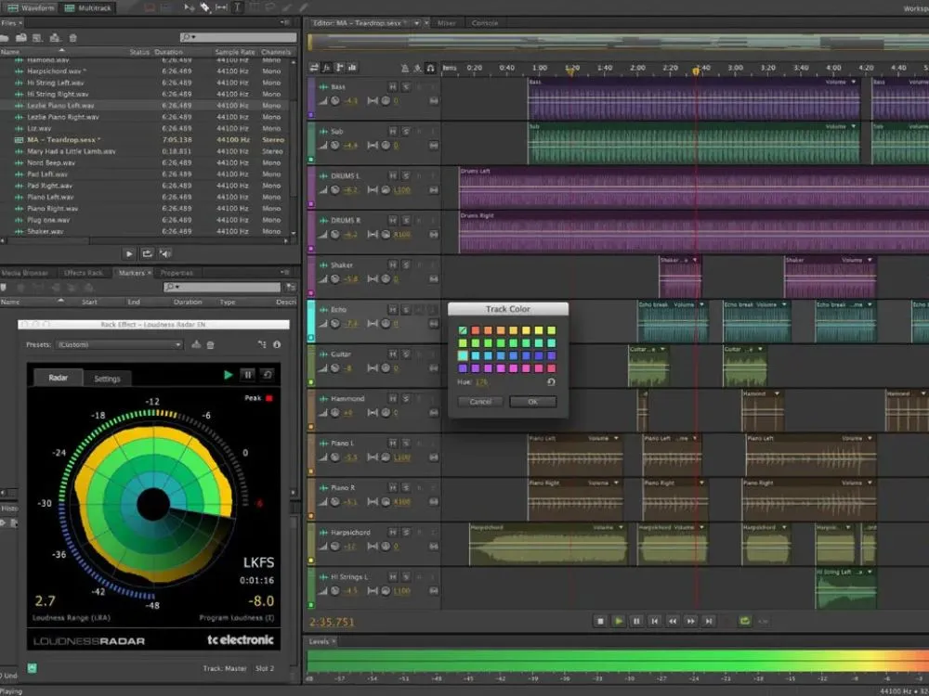Solo the DRUMS L track
Viewport: 929px width, 696px height.
pyautogui.click(x=405, y=175)
